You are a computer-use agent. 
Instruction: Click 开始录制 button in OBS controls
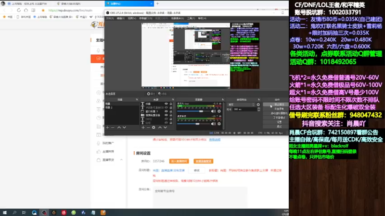(276, 109)
